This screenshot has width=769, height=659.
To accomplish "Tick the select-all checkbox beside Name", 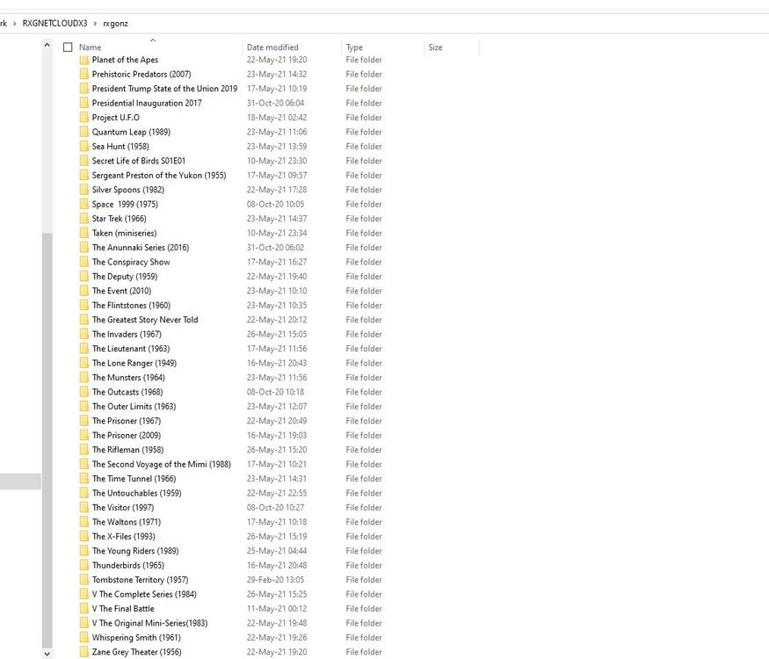I will [x=68, y=47].
